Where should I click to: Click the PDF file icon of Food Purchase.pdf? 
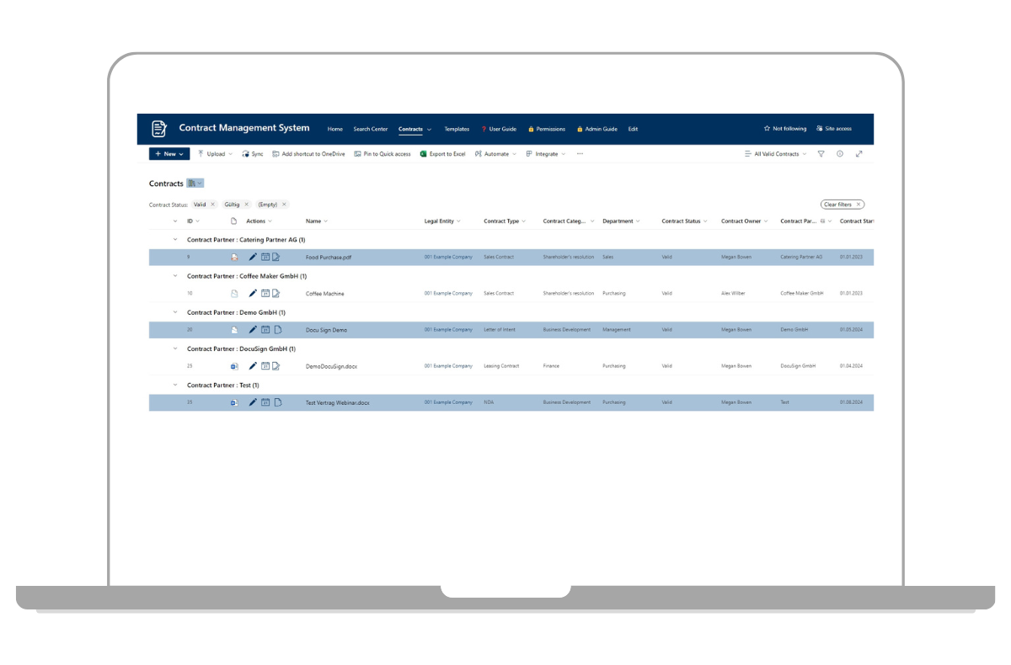234,258
